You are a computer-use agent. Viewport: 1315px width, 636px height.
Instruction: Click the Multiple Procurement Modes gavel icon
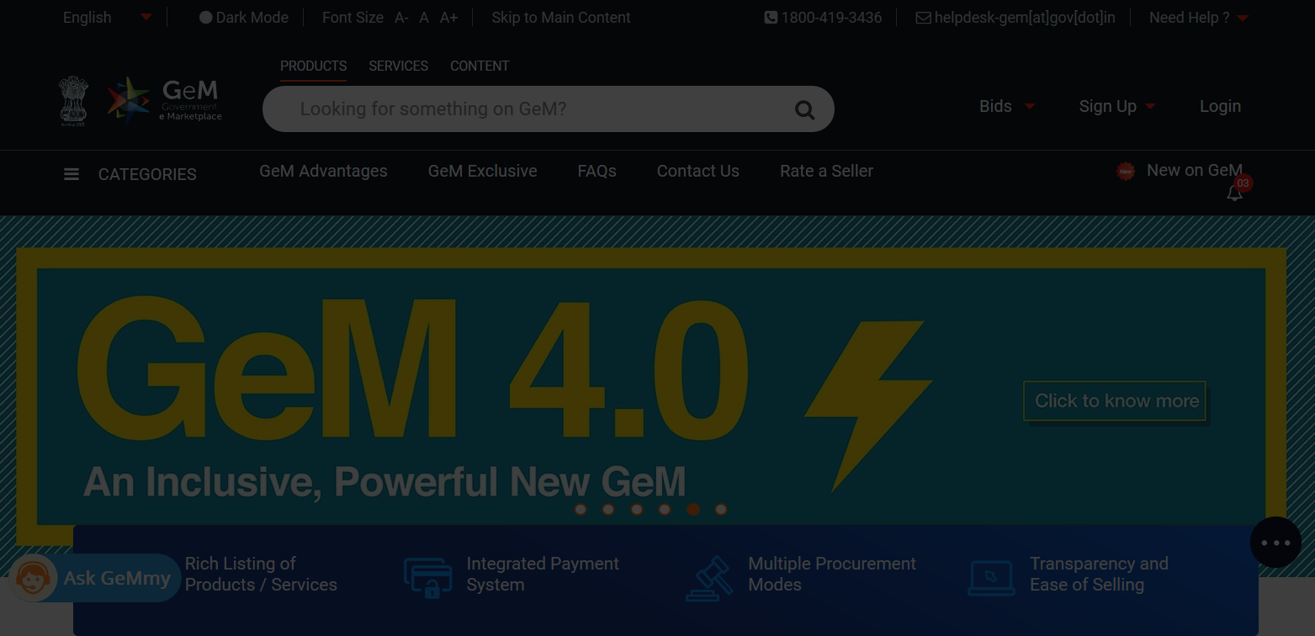pos(709,578)
